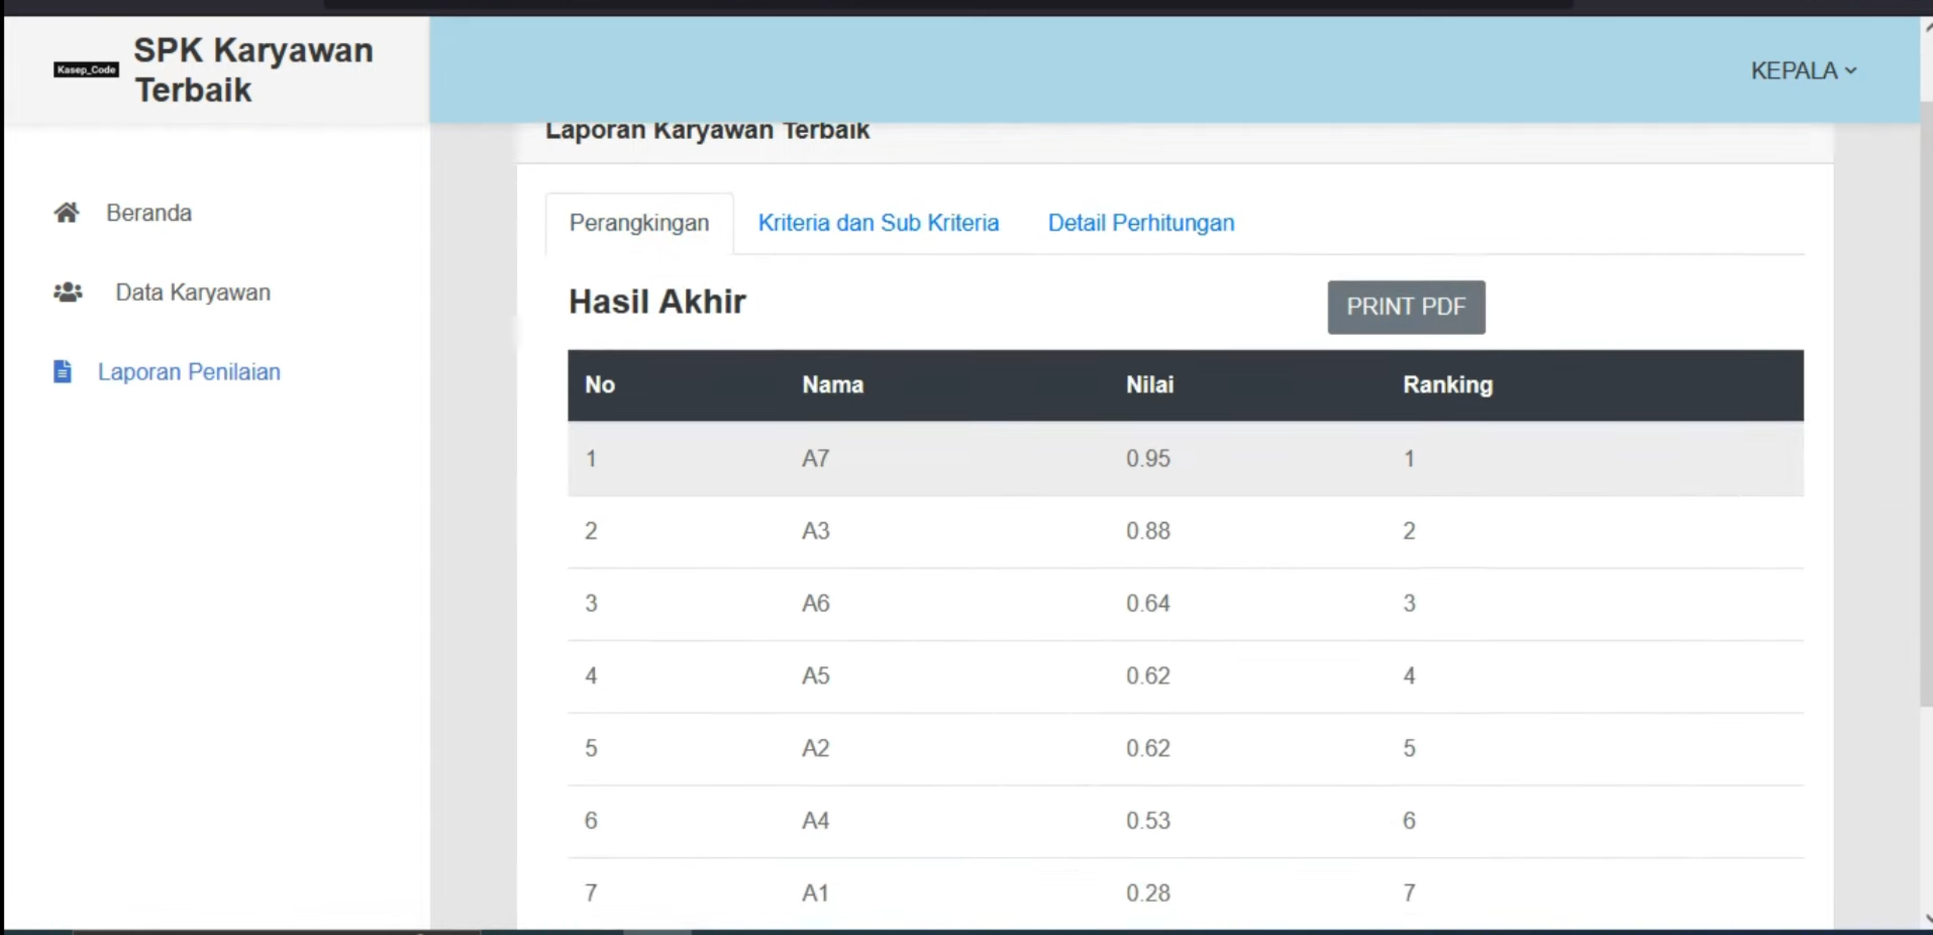Click the Nilai value in A2's row
1933x935 pixels.
[x=1147, y=748]
